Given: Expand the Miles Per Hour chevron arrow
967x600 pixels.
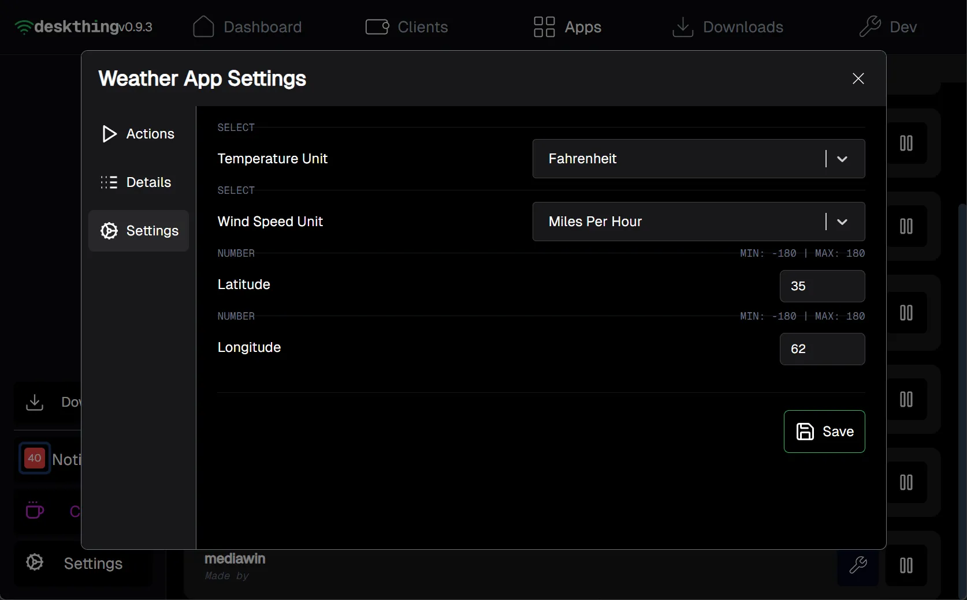Looking at the screenshot, I should click(842, 222).
